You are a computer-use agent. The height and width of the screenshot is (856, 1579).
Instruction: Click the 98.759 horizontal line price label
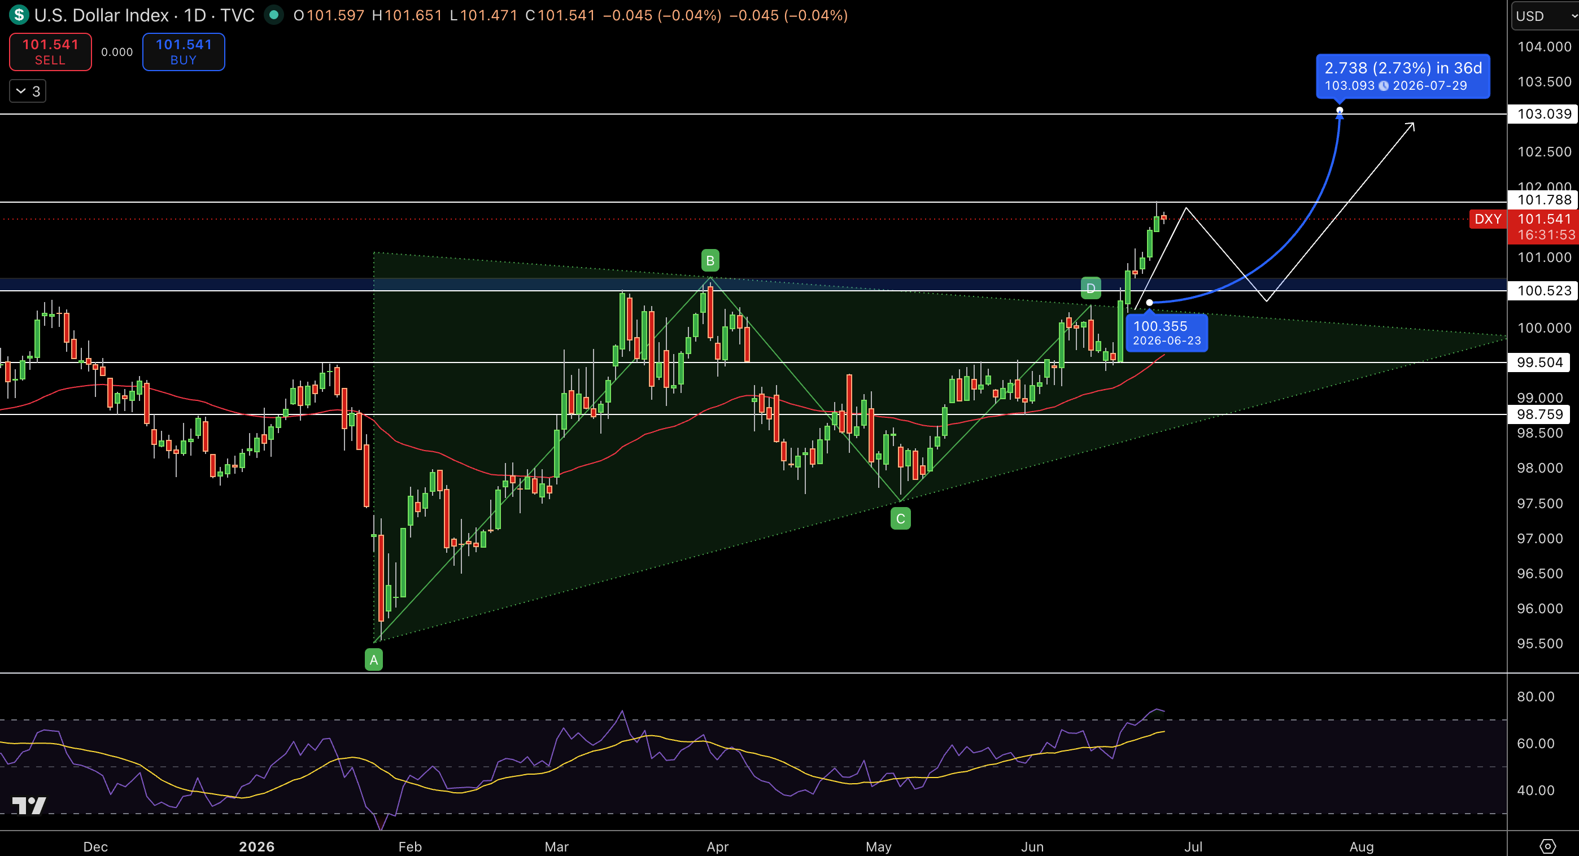[1539, 414]
